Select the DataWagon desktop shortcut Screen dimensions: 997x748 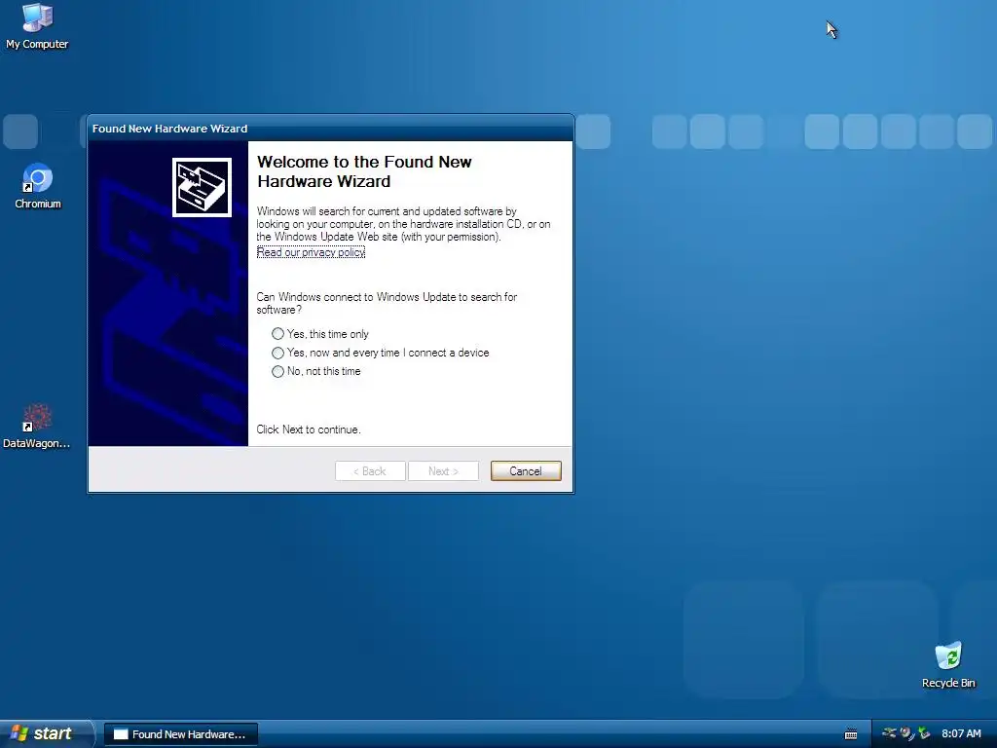36,426
